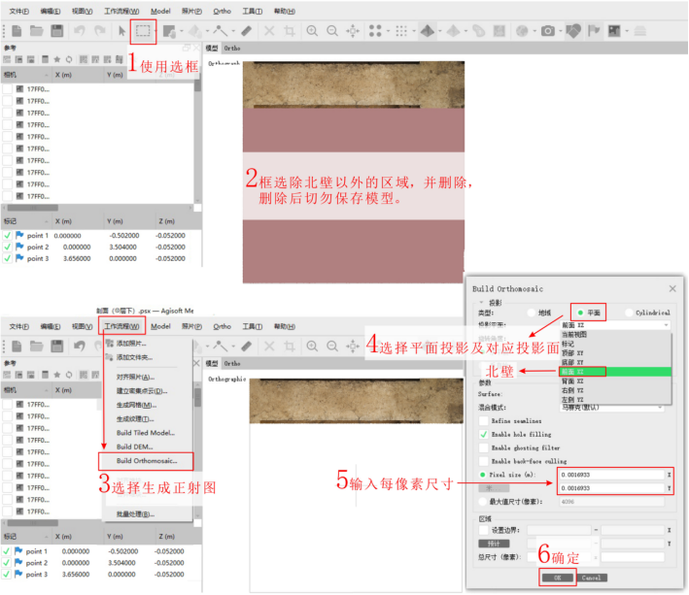
Task: Click the ruler measure tool in lower toolbar
Action: click(247, 346)
